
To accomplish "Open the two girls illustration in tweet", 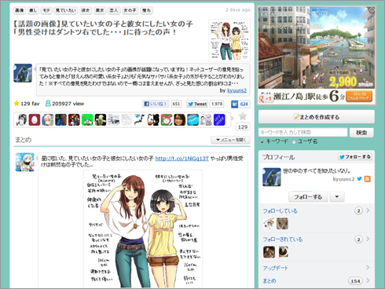I will click(x=143, y=229).
